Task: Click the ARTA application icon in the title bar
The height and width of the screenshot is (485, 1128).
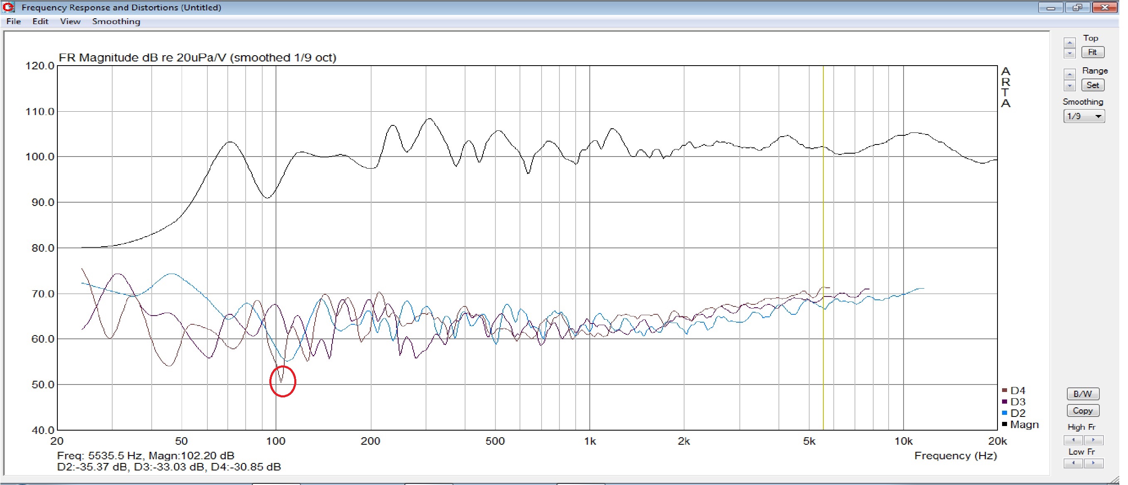Action: pos(8,7)
